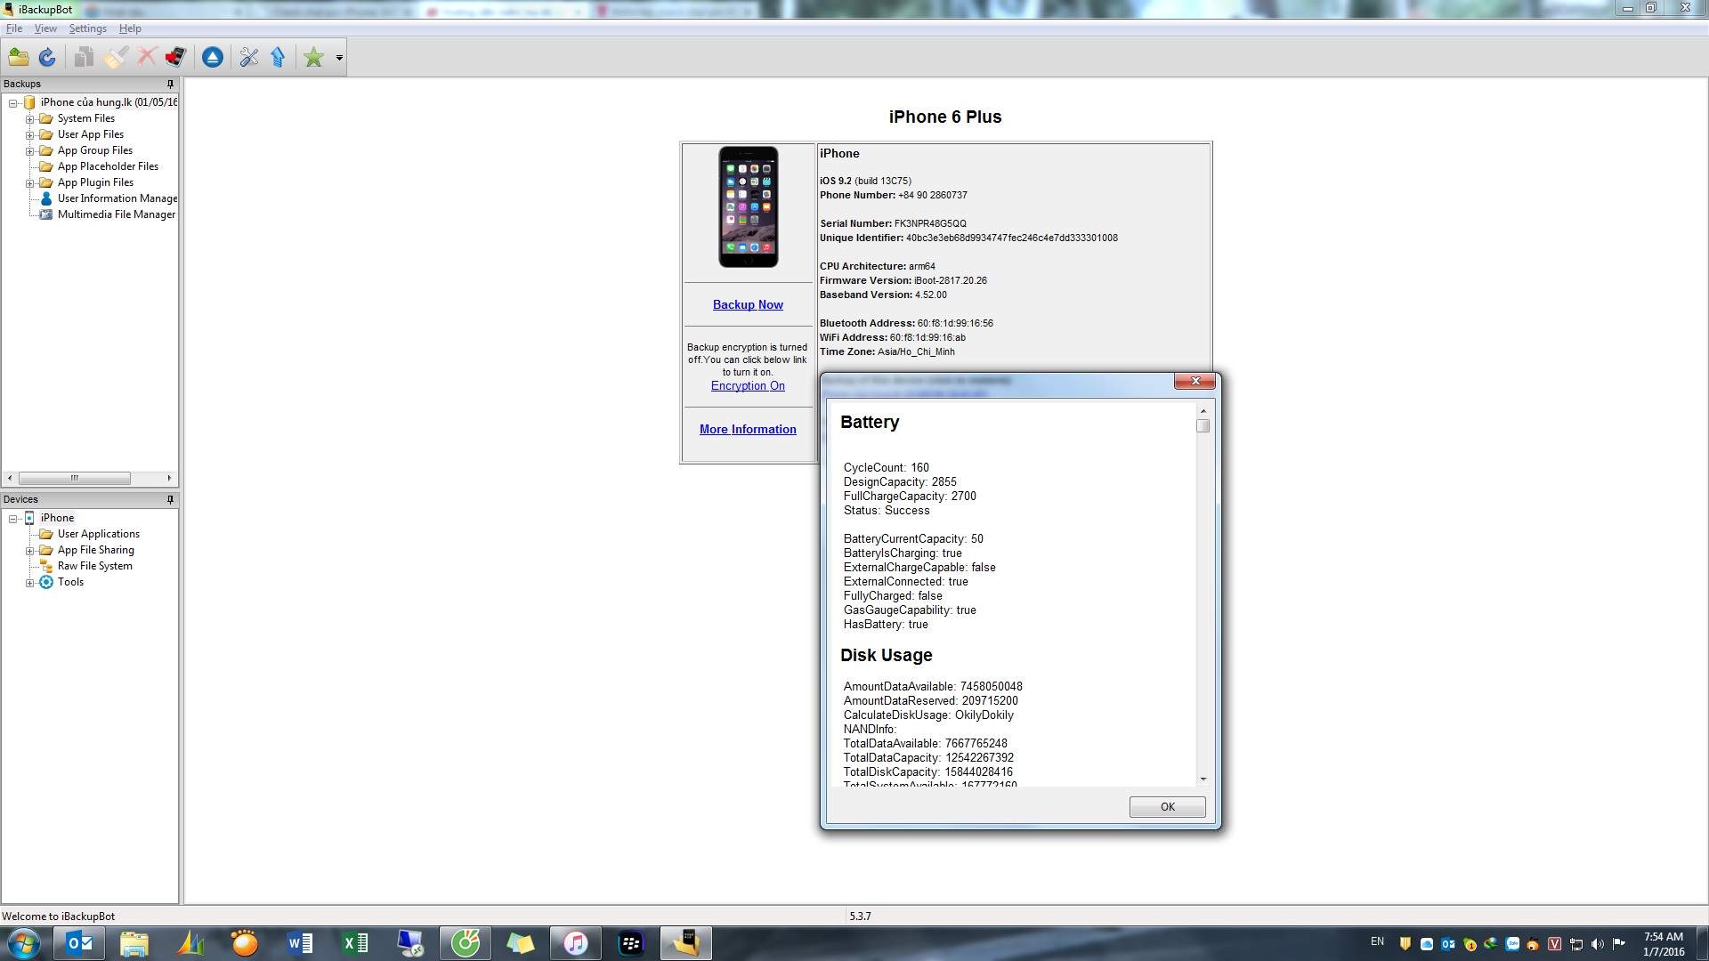Image resolution: width=1709 pixels, height=961 pixels.
Task: Click the red X delete toolbar icon
Action: pyautogui.click(x=147, y=58)
